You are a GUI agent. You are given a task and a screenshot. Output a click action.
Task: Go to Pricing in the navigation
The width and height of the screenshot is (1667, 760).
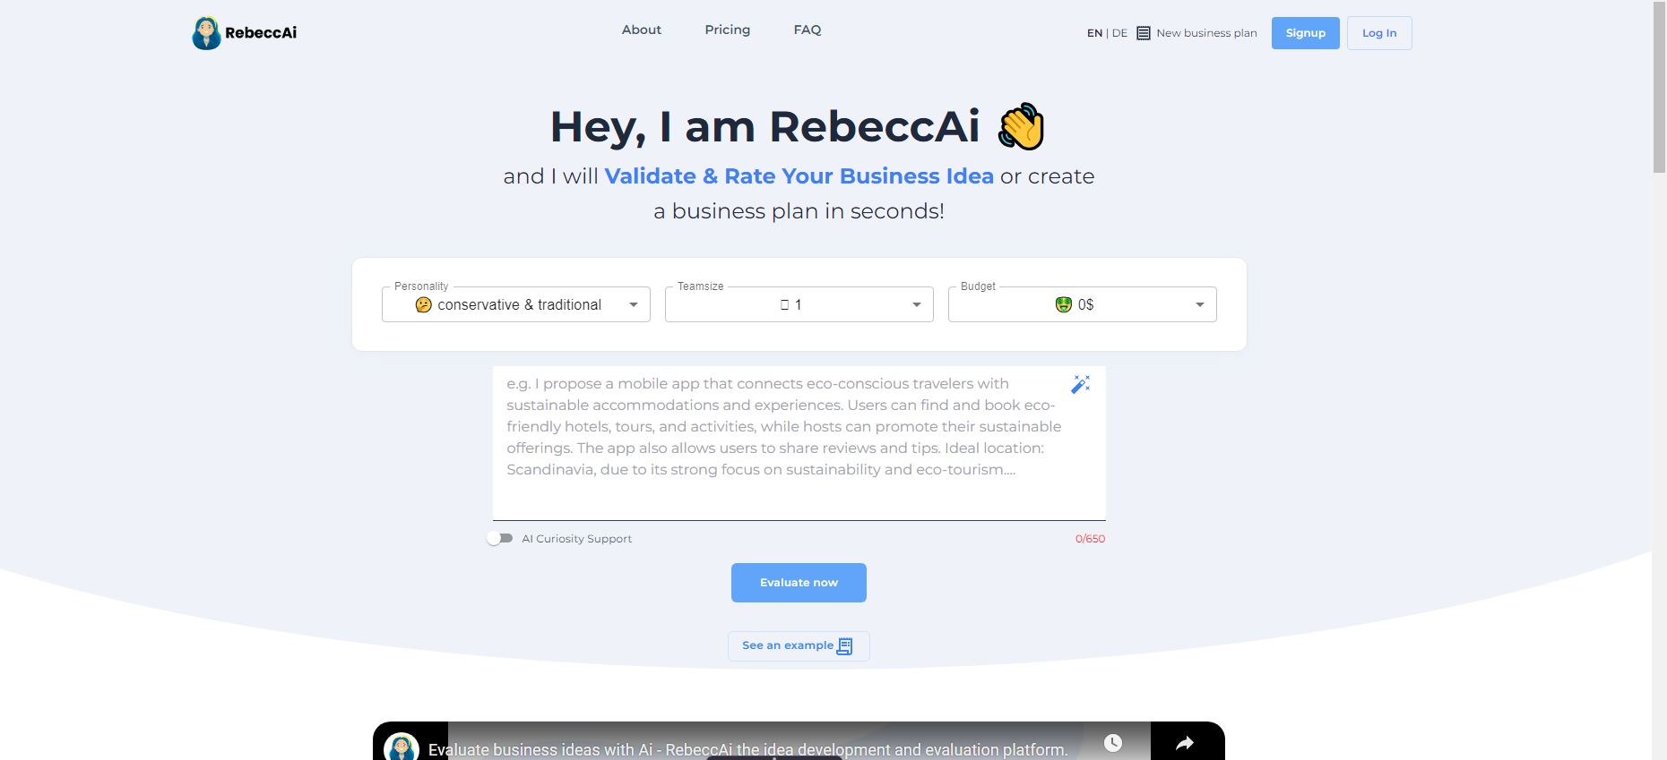point(728,30)
